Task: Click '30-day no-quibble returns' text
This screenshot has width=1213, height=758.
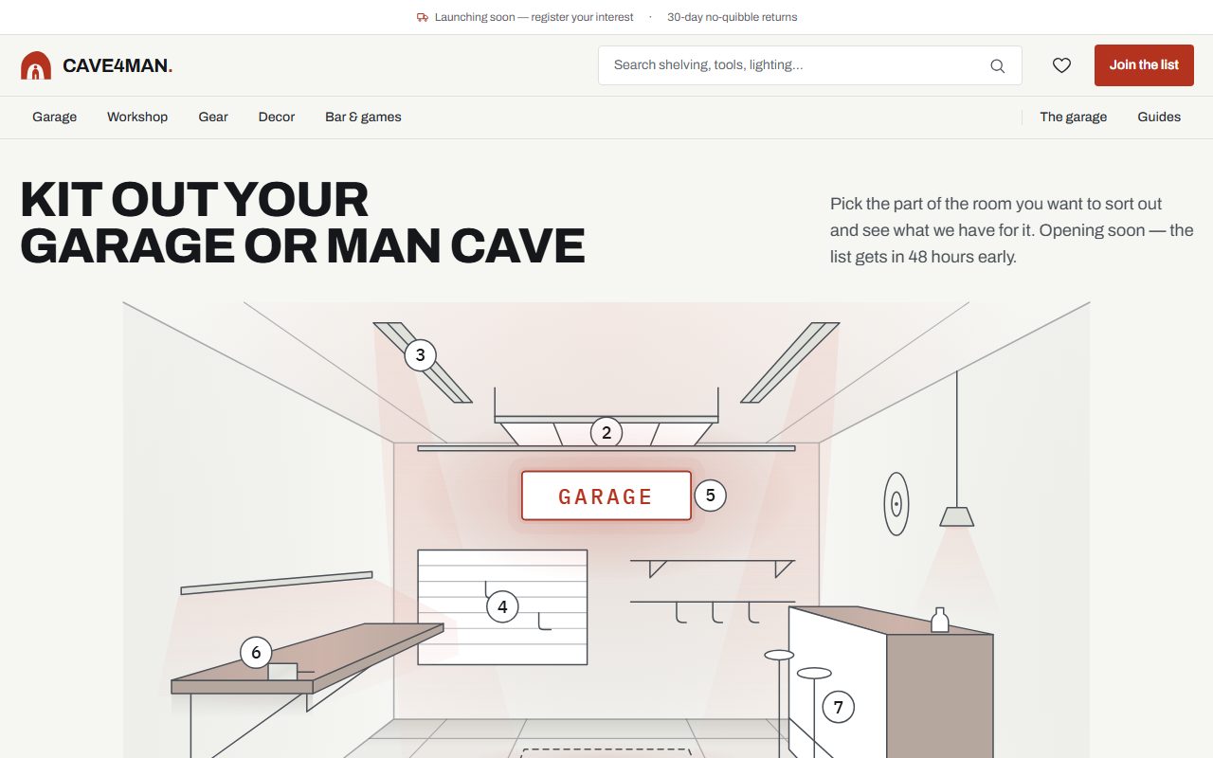Action: coord(733,17)
